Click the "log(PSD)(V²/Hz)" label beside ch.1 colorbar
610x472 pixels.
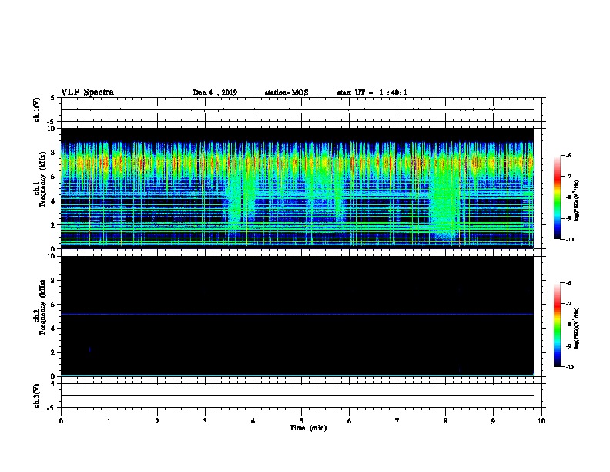click(x=577, y=201)
